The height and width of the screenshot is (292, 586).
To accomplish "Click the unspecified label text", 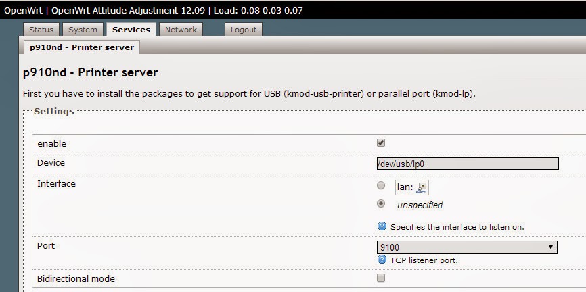I will (420, 205).
